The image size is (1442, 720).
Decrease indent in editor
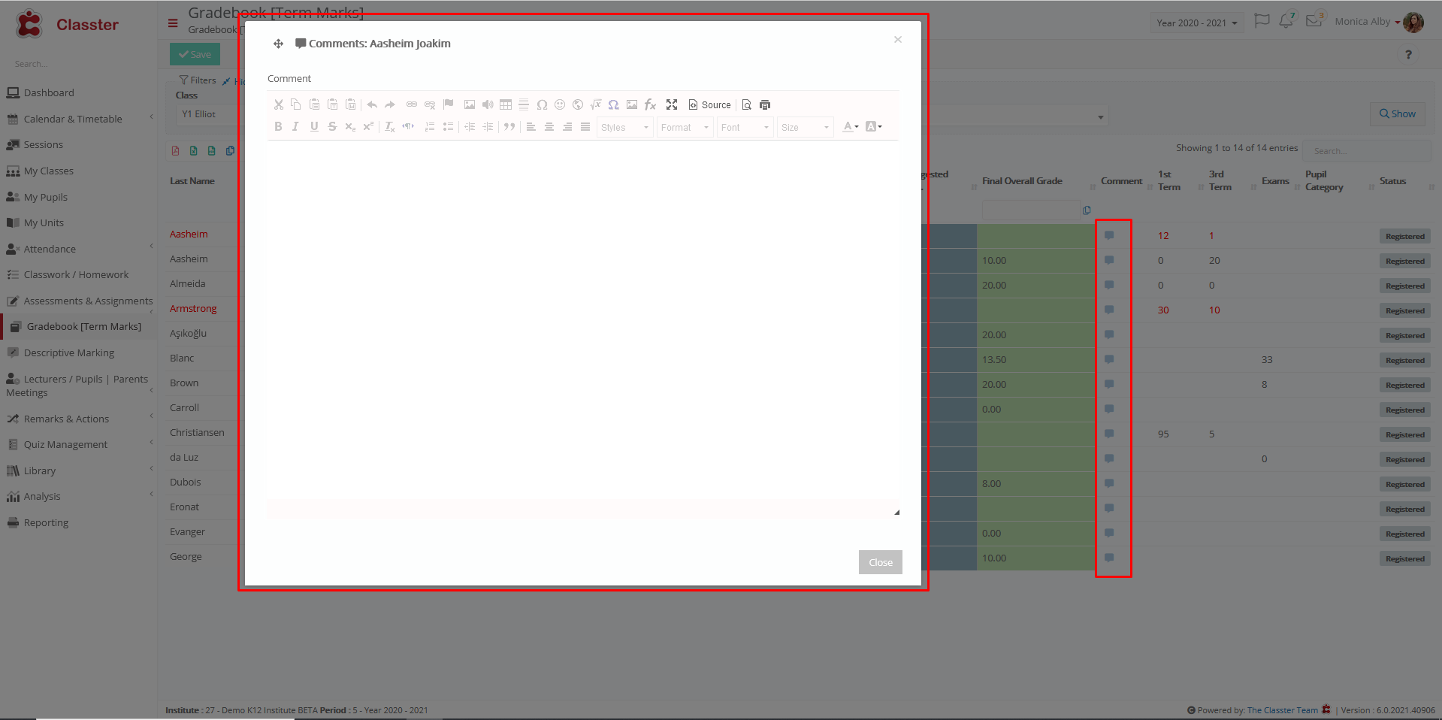(470, 127)
